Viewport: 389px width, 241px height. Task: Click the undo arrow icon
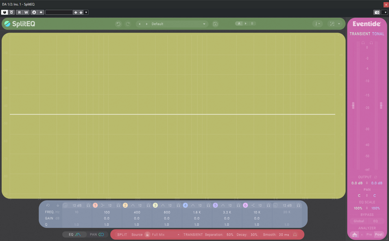pos(118,24)
